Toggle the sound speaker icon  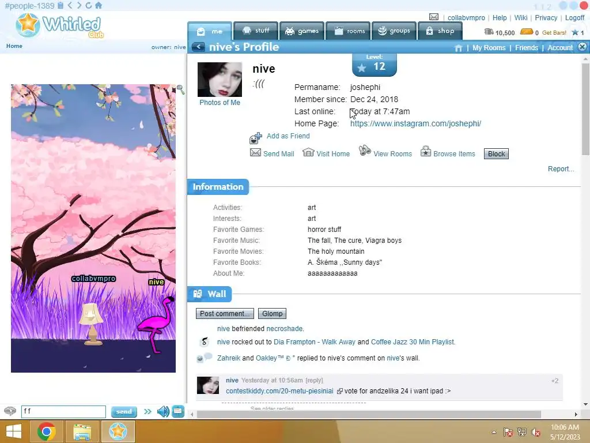(x=163, y=411)
